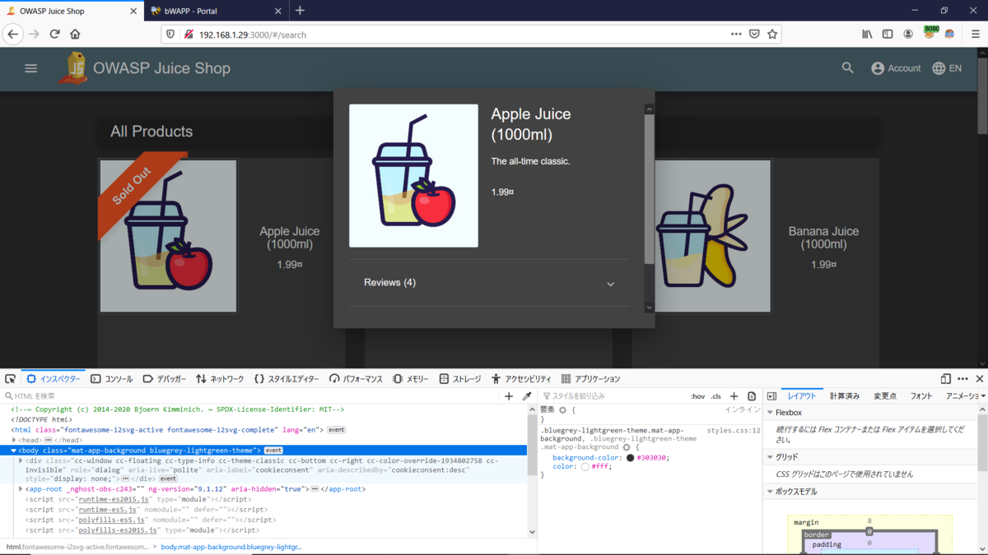988x555 pixels.
Task: Add new node with plus icon
Action: (509, 396)
